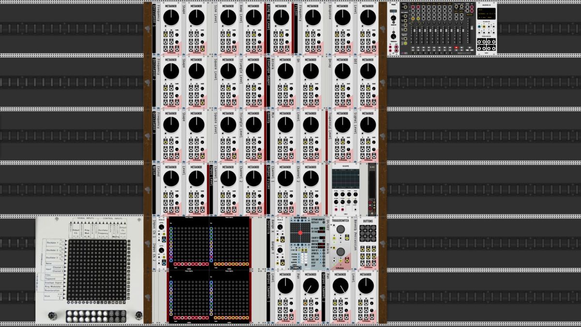Click the Audio-8 blue To Device input jack
This screenshot has width=581, height=327.
(479, 27)
